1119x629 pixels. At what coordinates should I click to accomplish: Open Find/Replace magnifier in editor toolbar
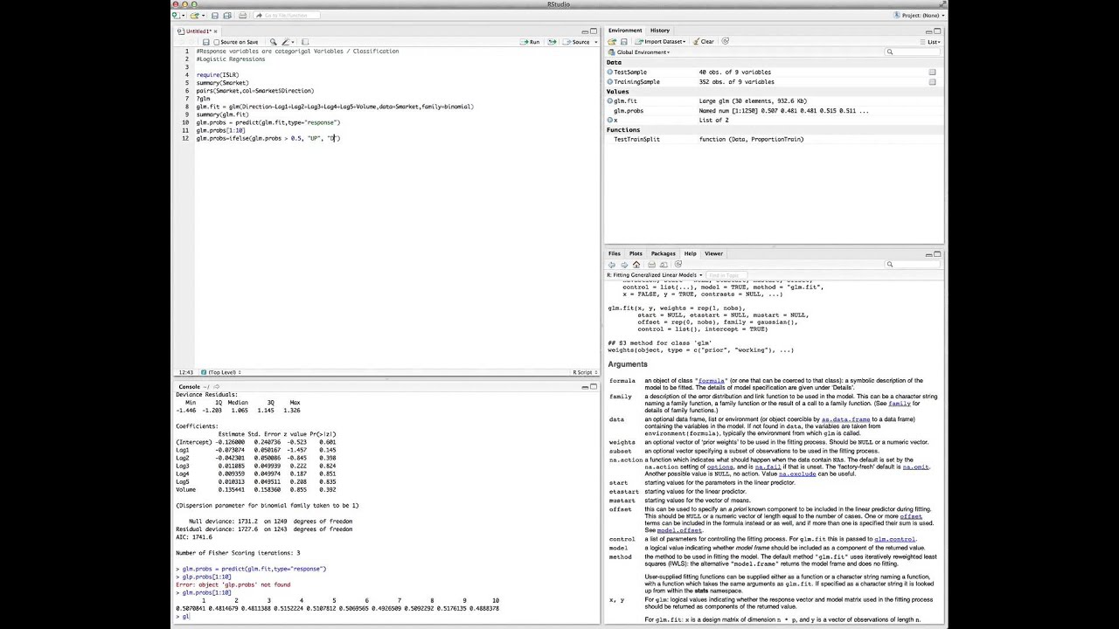coord(273,42)
